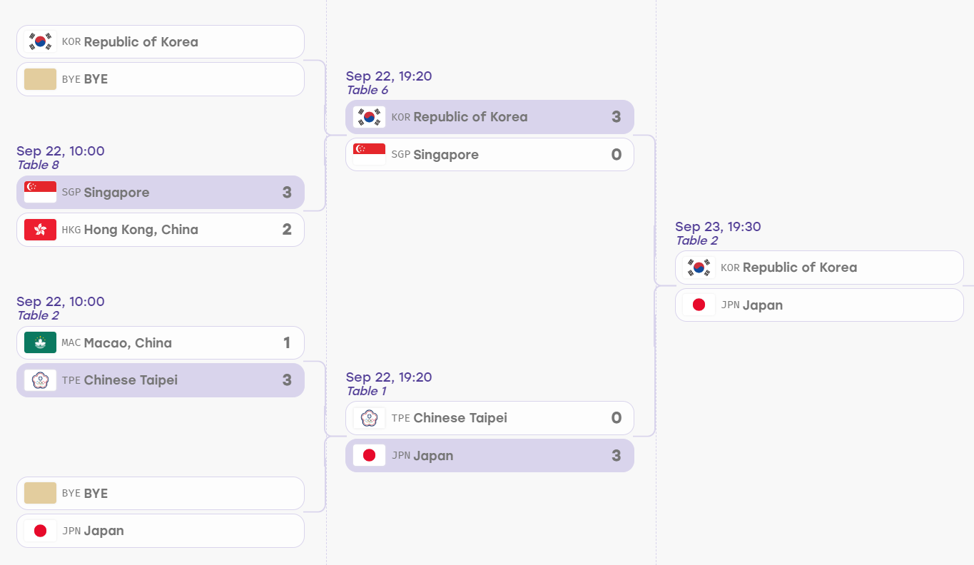Click the Japan flag in the Table 1 semifinal

click(x=370, y=455)
